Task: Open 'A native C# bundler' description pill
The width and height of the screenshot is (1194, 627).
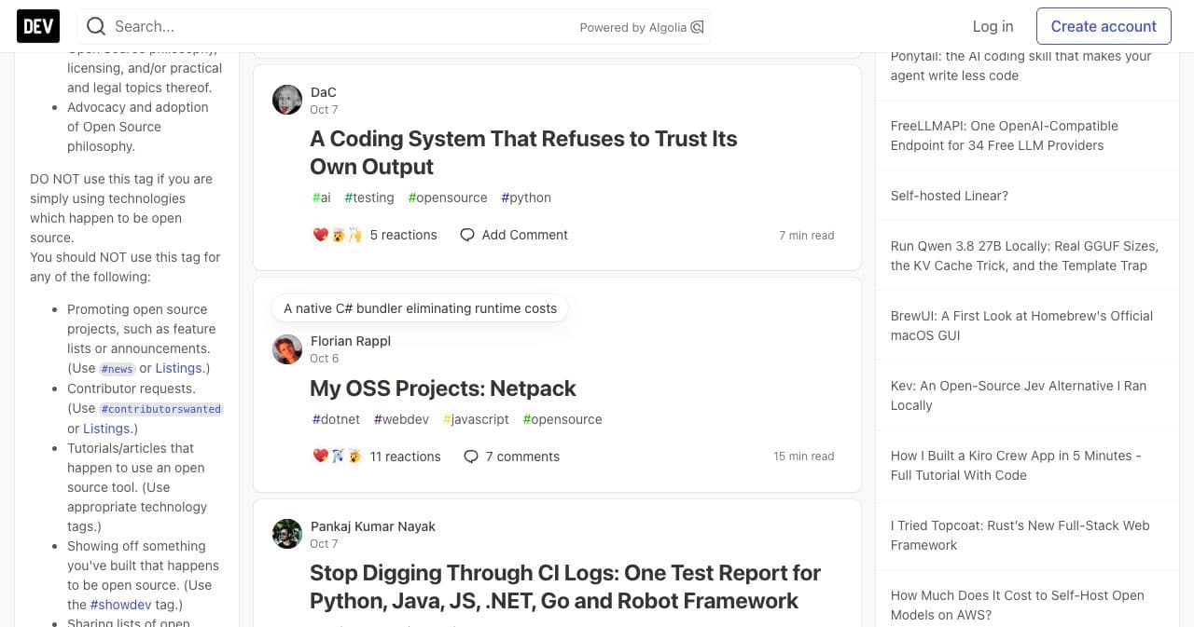Action: point(420,308)
